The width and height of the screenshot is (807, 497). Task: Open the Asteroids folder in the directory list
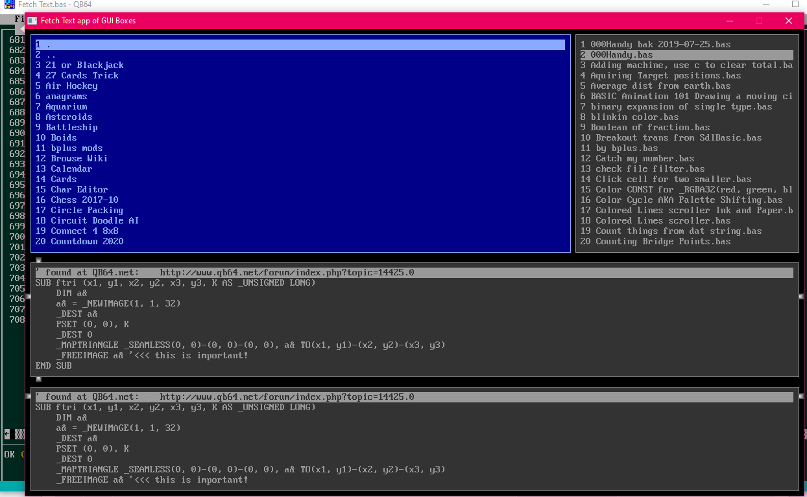(68, 117)
